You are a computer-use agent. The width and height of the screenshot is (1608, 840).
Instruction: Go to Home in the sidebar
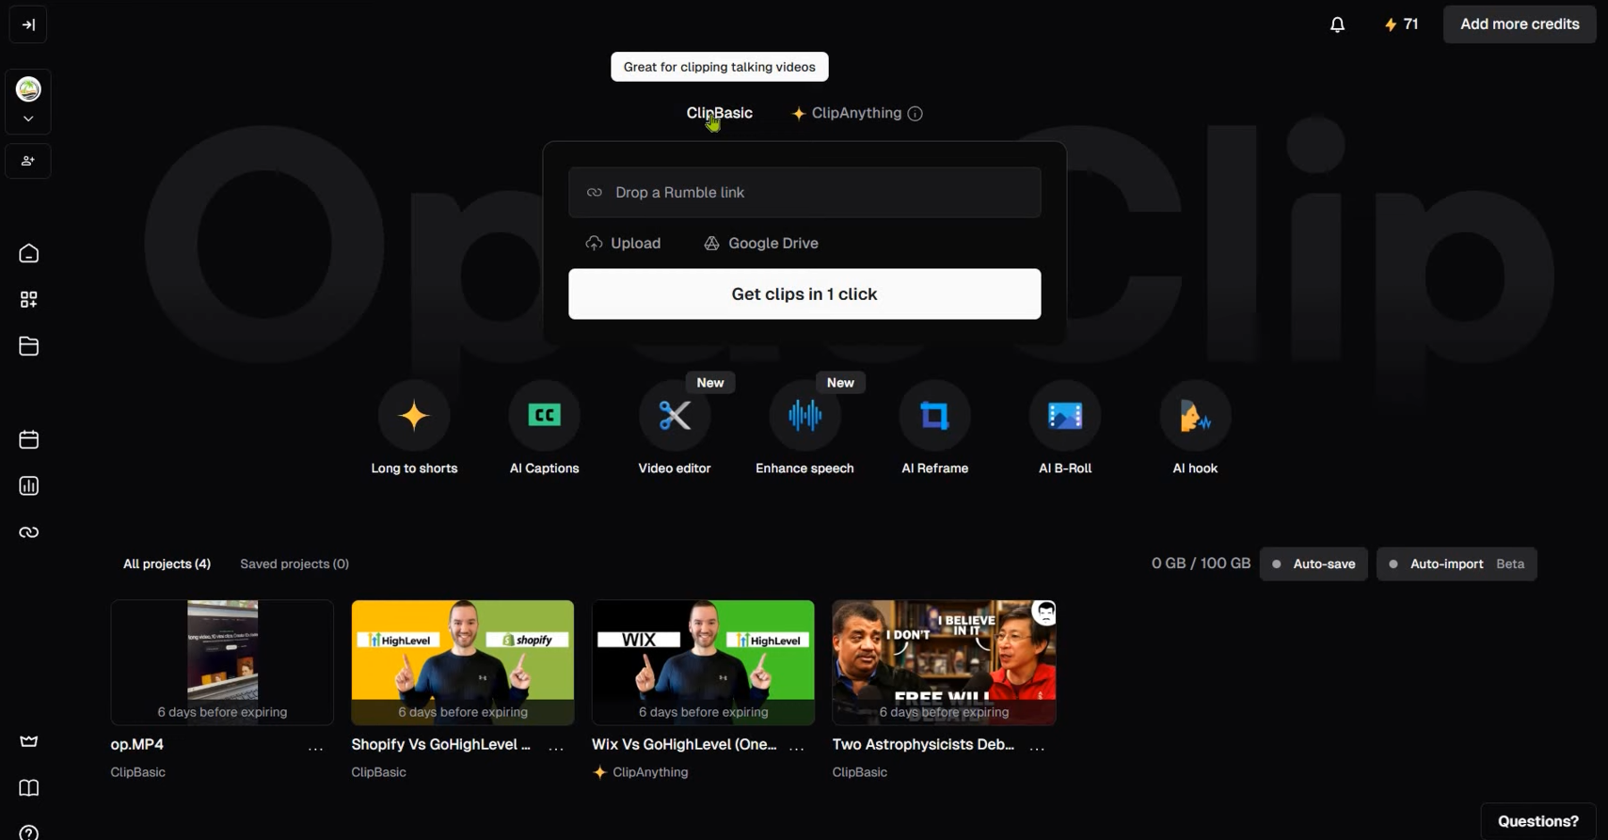point(29,254)
